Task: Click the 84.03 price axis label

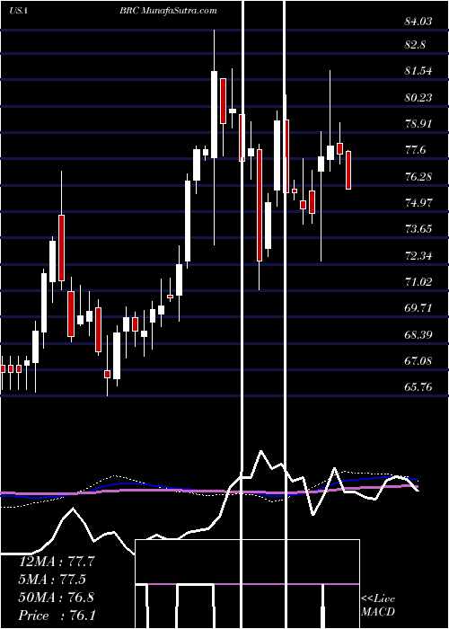Action: 418,22
